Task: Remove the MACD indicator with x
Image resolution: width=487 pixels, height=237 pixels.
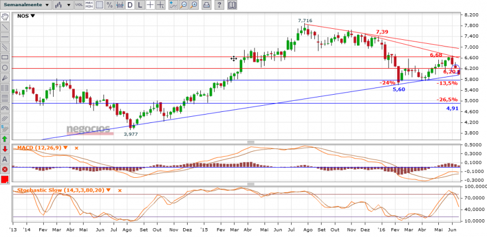Action: 76,148
